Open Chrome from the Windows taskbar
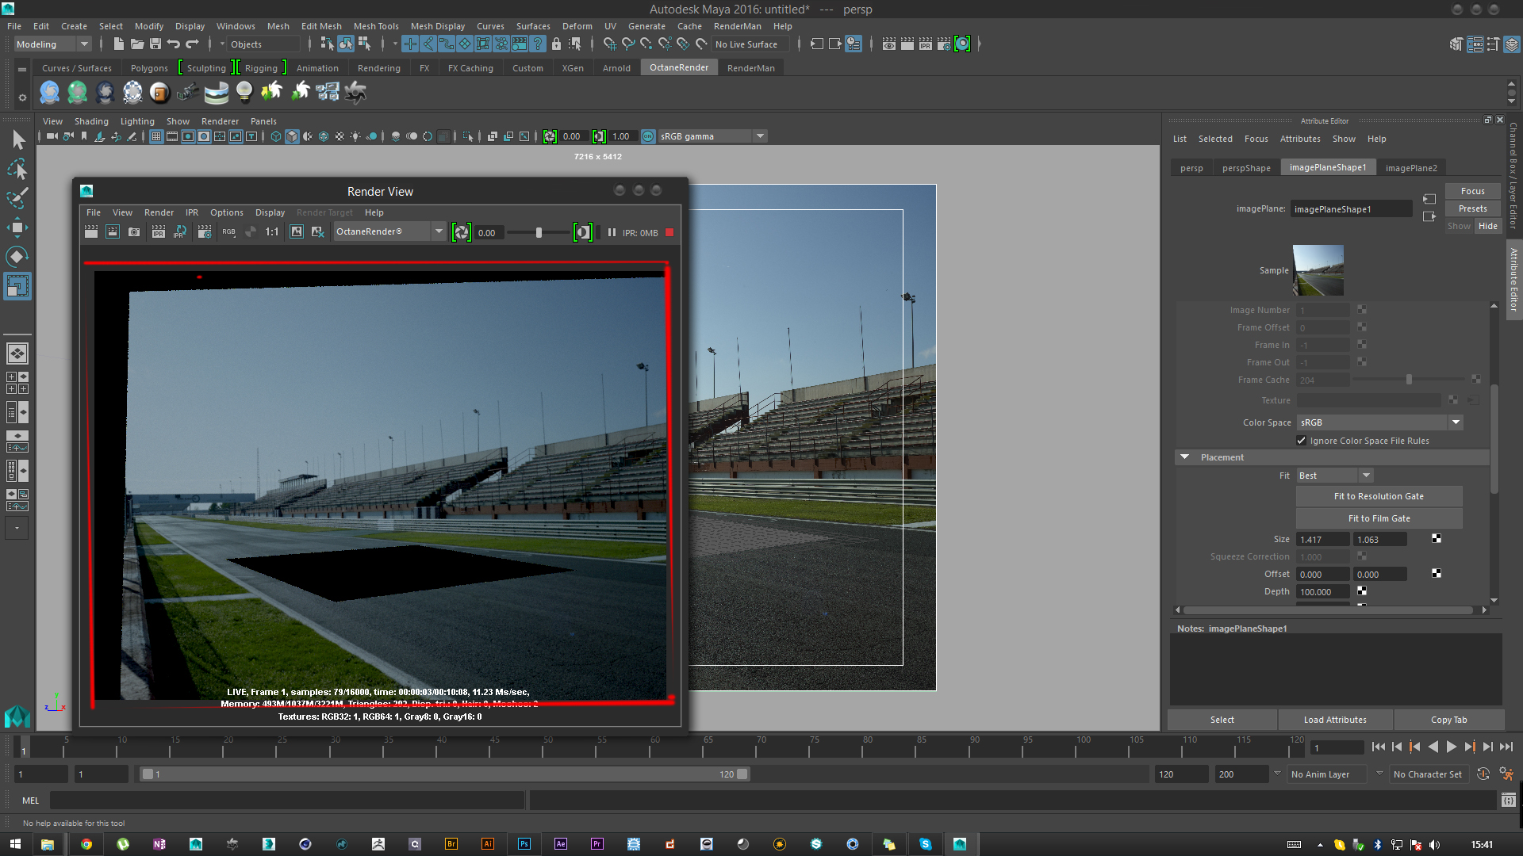The width and height of the screenshot is (1523, 856). (x=86, y=844)
